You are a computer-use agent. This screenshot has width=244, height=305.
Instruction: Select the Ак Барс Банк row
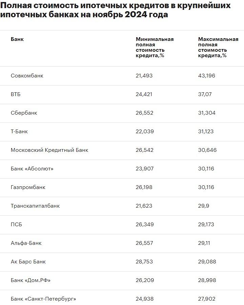28,262
